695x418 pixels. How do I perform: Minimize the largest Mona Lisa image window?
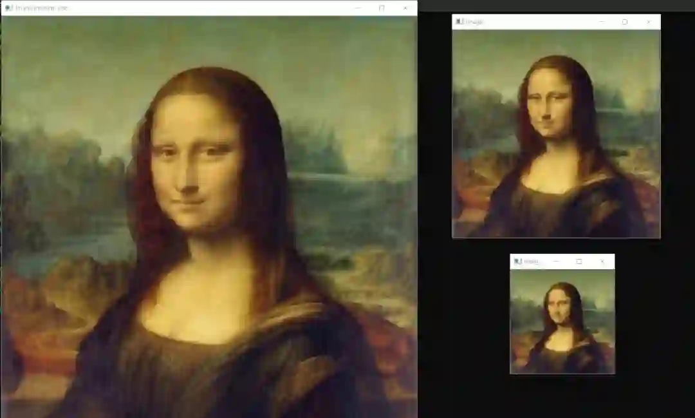point(358,8)
